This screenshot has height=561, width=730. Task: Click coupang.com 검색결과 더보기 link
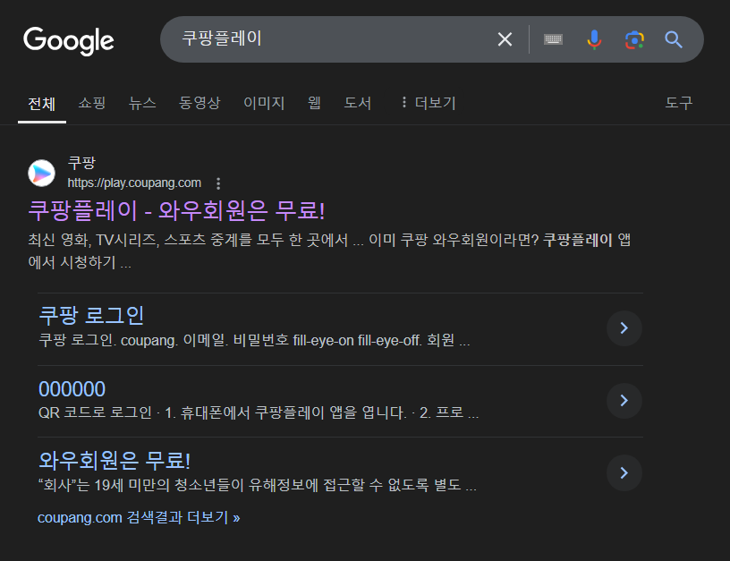pyautogui.click(x=139, y=518)
